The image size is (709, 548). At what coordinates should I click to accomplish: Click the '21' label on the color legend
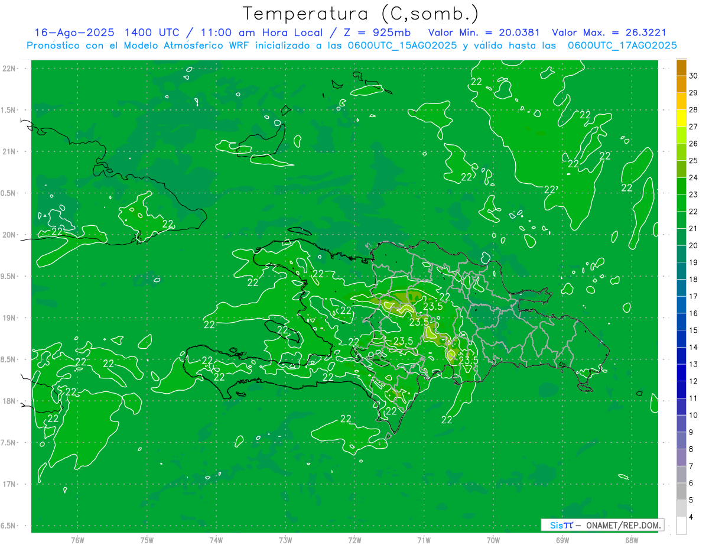[694, 228]
